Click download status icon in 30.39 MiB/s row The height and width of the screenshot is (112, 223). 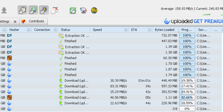(61, 81)
